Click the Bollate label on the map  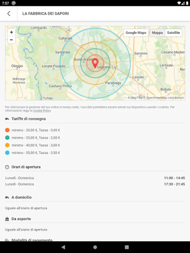[166, 89]
